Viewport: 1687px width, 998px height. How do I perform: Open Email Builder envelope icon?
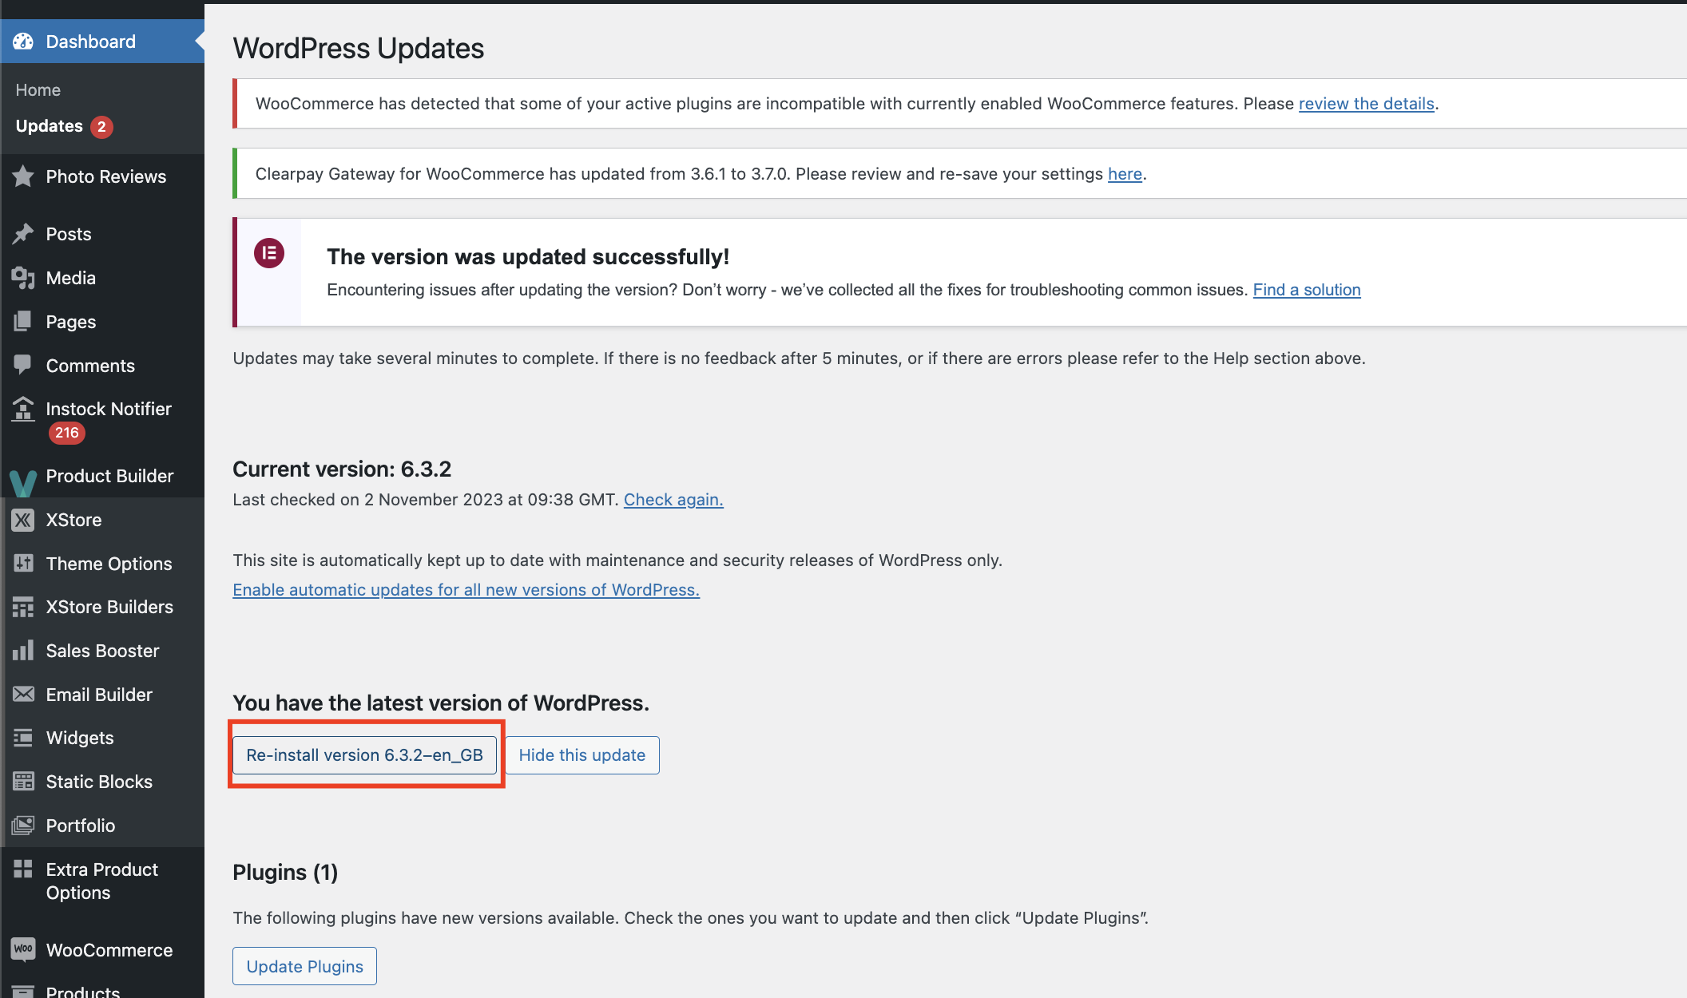22,694
